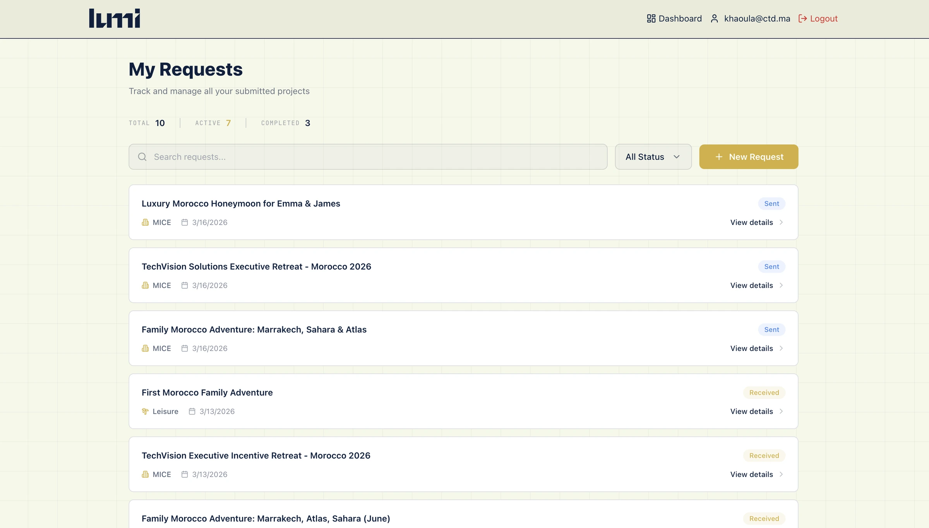Open Family Morocco Adventure (June) request title
Screen dimensions: 929x528
coord(266,518)
